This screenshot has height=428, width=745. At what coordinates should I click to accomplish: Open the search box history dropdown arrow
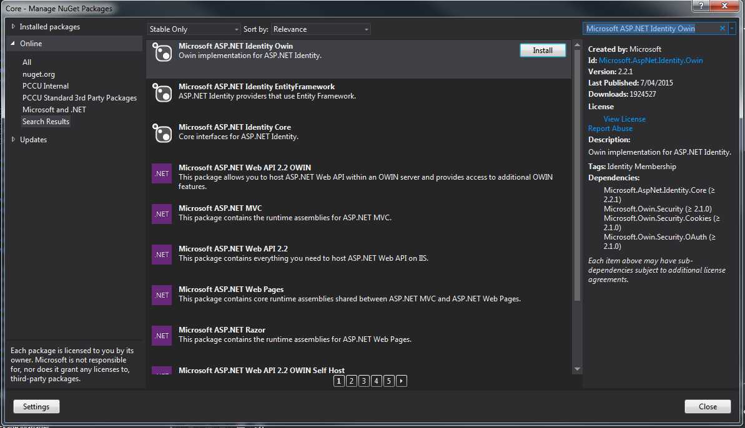coord(732,29)
